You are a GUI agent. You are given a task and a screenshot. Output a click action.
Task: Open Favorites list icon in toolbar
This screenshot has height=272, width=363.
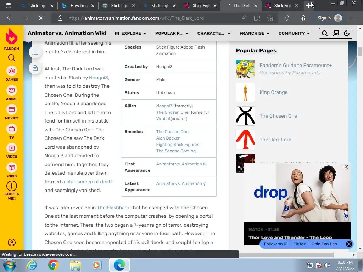288,18
